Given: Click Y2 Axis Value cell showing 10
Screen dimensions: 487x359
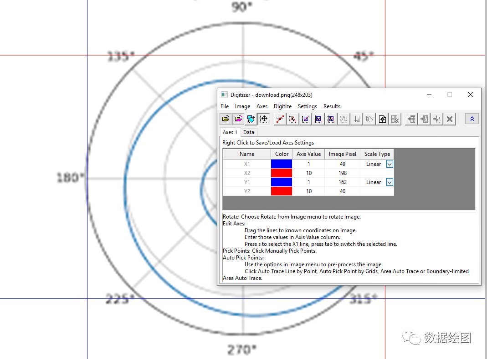Looking at the screenshot, I should click(309, 191).
